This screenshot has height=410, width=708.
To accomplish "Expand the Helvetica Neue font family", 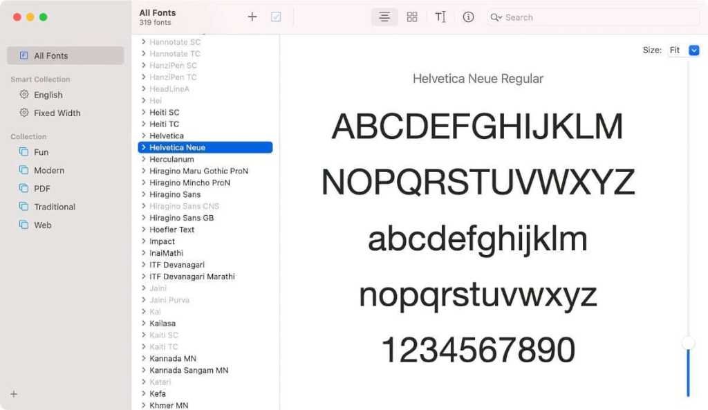I will tap(144, 147).
